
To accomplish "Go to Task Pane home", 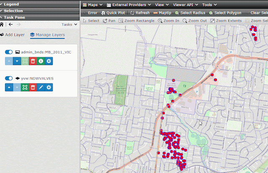I will 2,24.
